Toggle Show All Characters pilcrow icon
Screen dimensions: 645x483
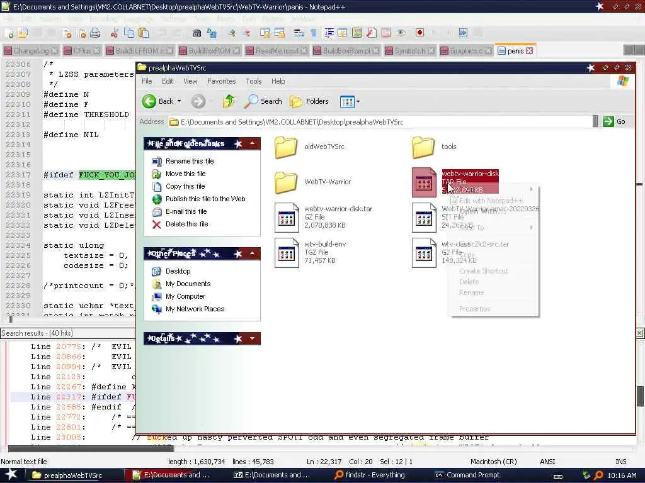point(313,33)
